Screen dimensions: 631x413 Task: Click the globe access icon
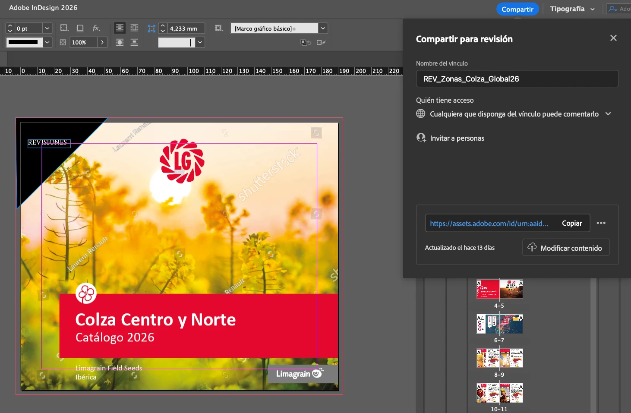421,113
